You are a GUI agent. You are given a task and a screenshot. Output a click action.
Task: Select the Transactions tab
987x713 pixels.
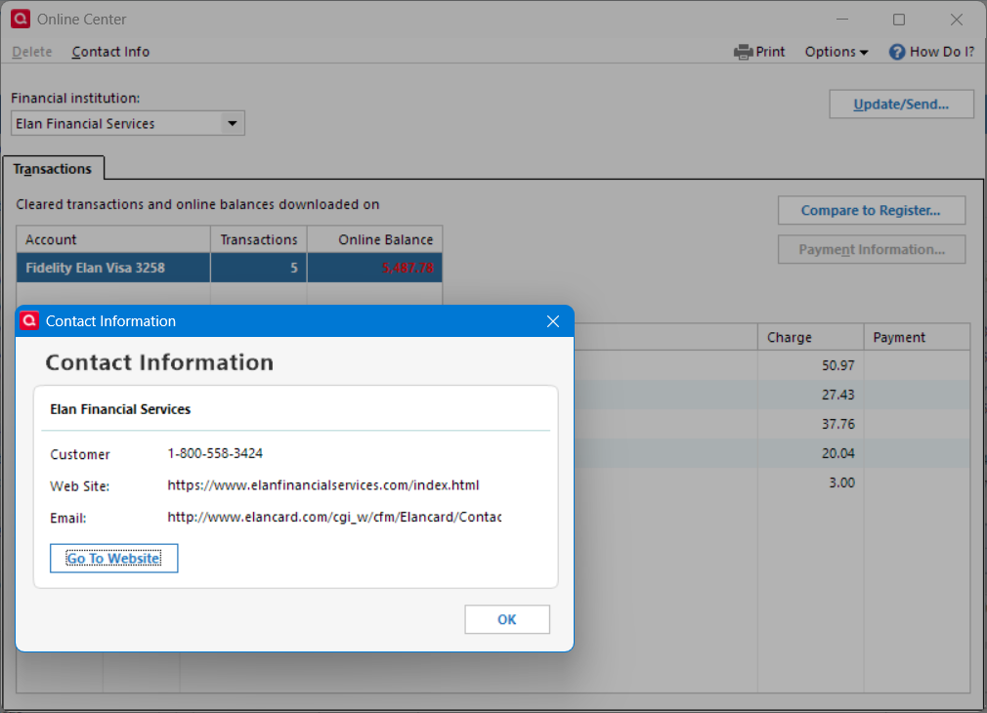click(53, 169)
